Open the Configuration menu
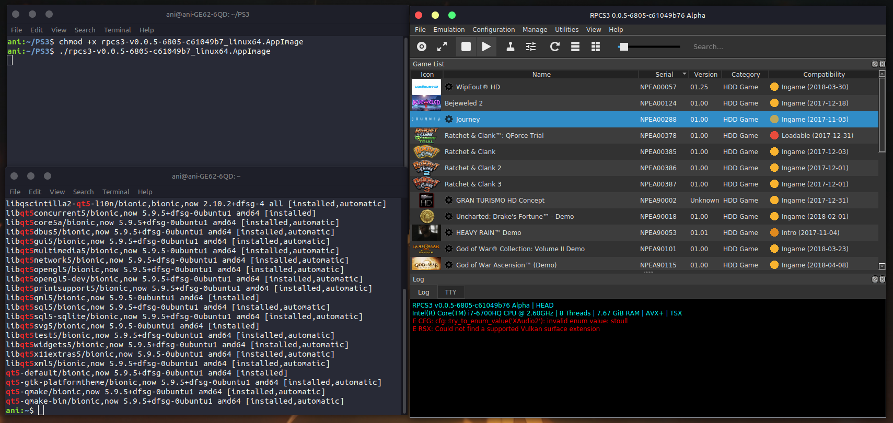This screenshot has width=893, height=423. (493, 30)
